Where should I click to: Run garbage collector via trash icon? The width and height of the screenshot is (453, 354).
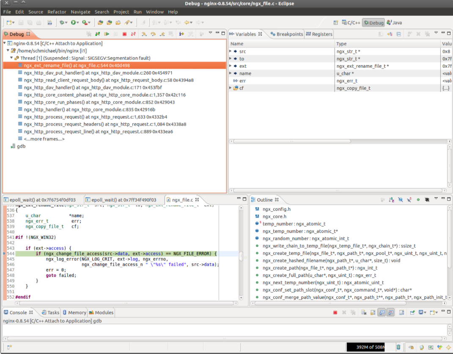(398, 347)
